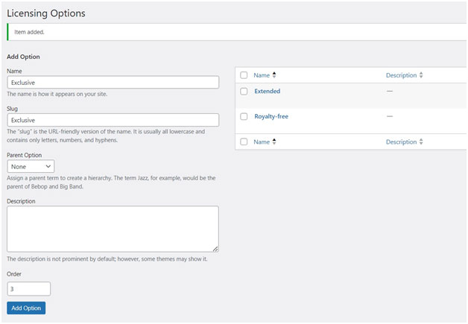
Task: Focus the Name input field
Action: [x=113, y=83]
